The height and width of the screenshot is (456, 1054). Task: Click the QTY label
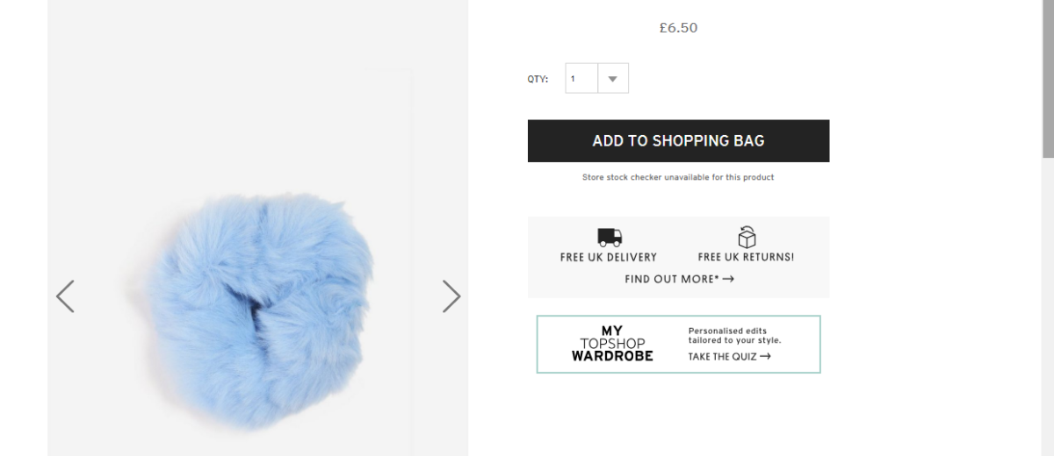click(x=538, y=80)
